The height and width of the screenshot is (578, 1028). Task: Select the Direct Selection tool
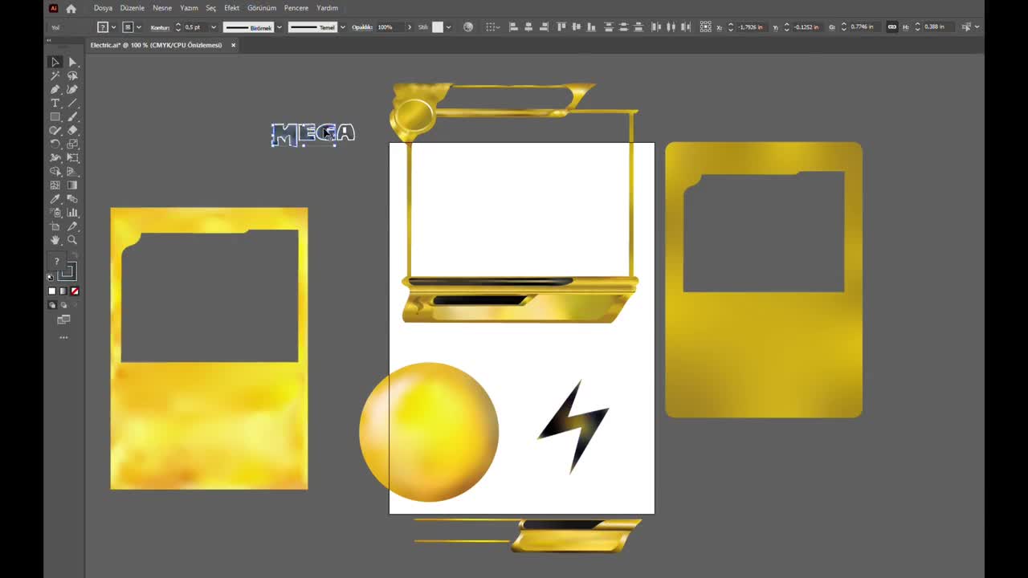tap(72, 62)
